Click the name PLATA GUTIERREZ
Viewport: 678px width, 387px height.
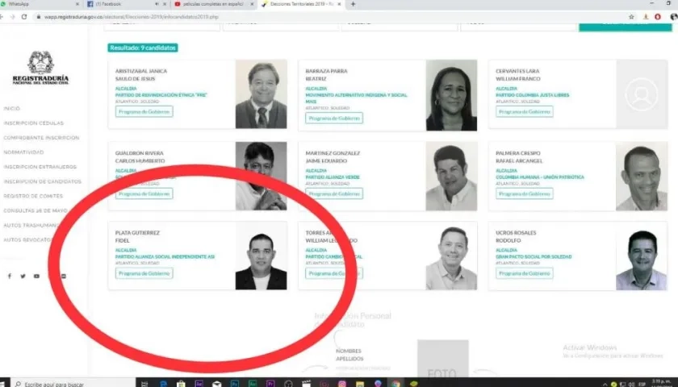tap(137, 233)
